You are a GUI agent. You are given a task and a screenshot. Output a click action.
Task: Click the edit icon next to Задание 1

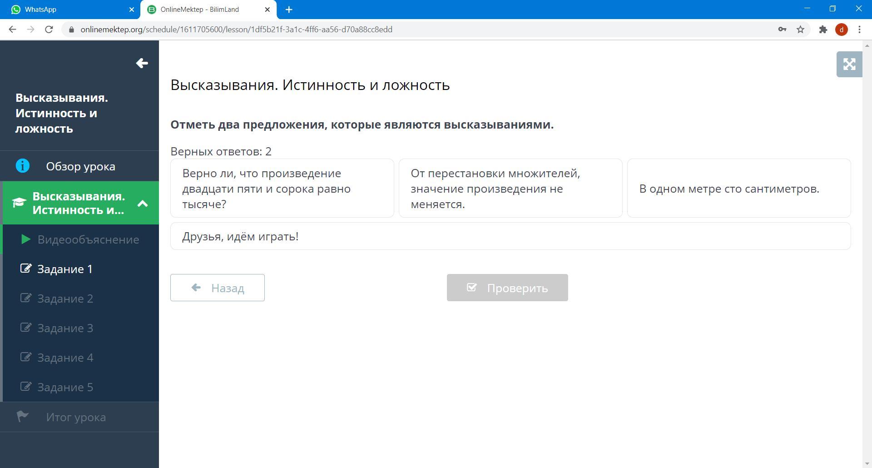(x=26, y=268)
